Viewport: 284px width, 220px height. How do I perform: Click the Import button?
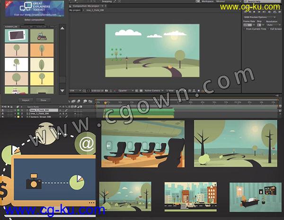(x=26, y=101)
